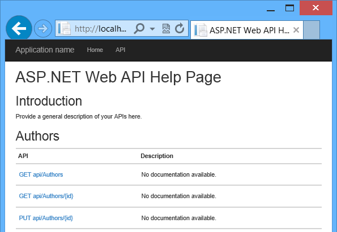The height and width of the screenshot is (232, 337).
Task: Maximize the browser window
Action: tap(289, 8)
